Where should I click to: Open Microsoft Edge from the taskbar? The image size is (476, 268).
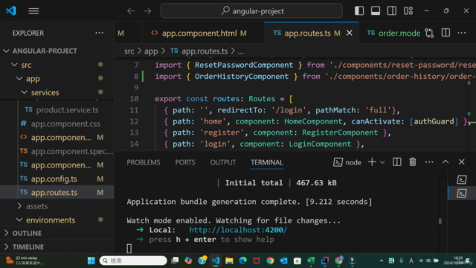(x=243, y=261)
